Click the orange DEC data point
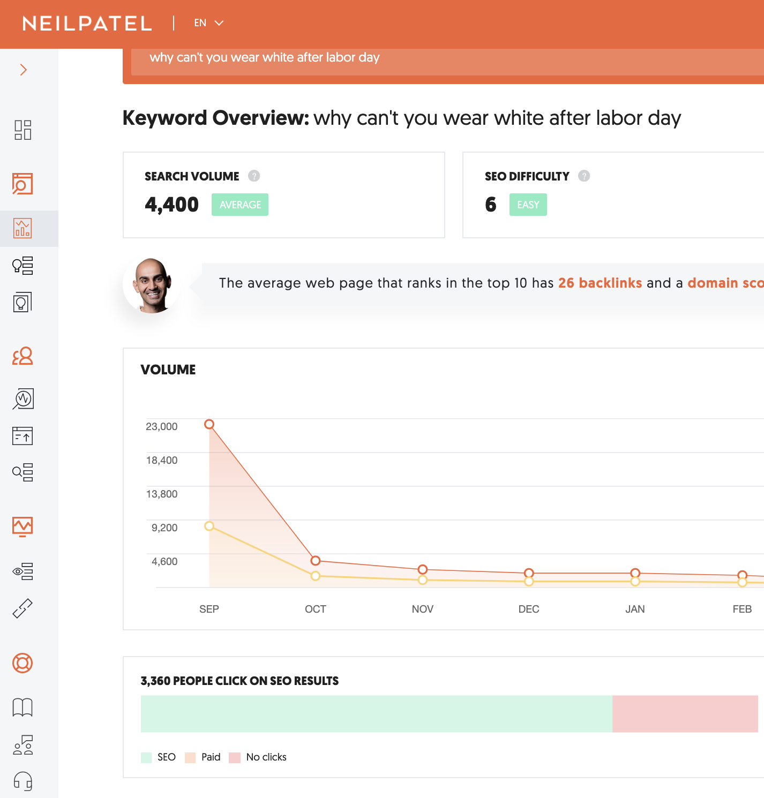This screenshot has height=798, width=764. pyautogui.click(x=529, y=573)
